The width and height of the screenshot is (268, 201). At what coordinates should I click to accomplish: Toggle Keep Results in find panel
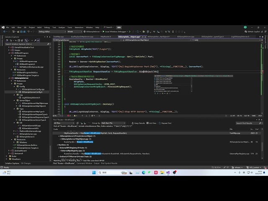click(138, 123)
